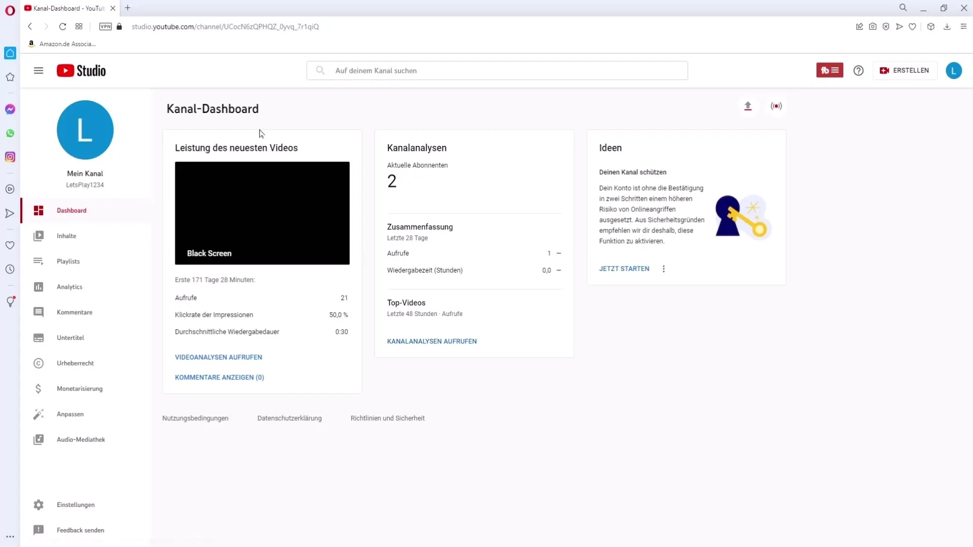Image resolution: width=973 pixels, height=547 pixels.
Task: Click Feedback senden menu item
Action: 80,530
